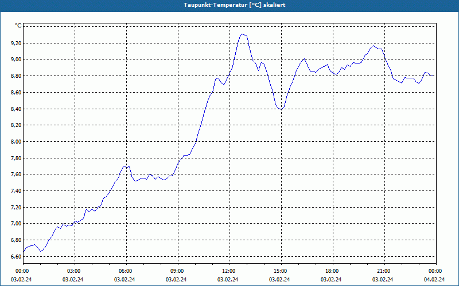This screenshot has width=459, height=286.
Task: Select the 8,40 y-axis tick label
Action: pyautogui.click(x=16, y=109)
